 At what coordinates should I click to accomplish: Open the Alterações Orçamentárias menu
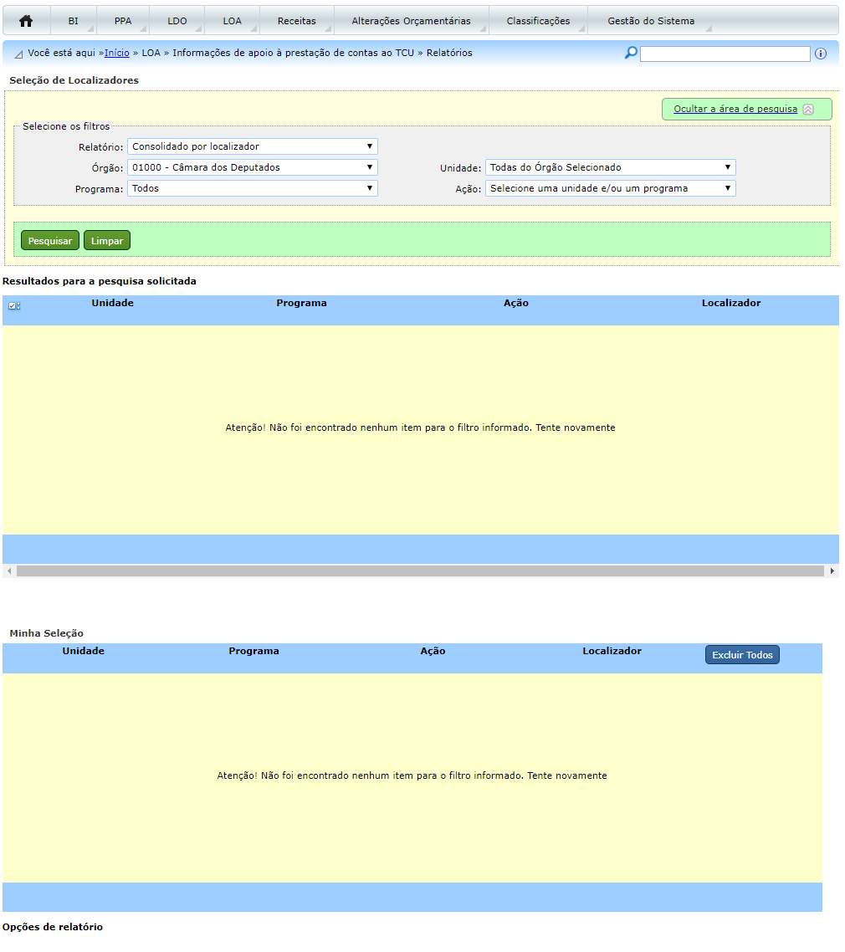411,21
